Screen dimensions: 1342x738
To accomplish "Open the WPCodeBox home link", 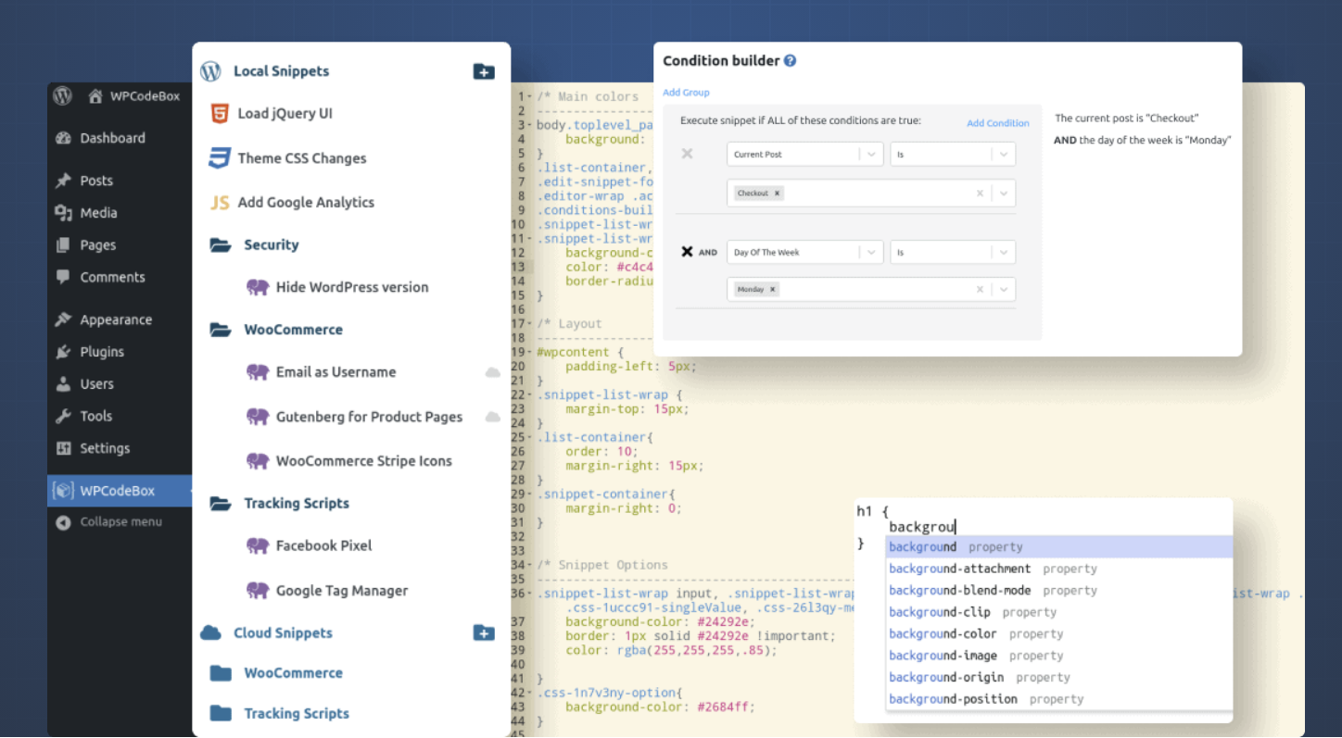I will point(134,96).
